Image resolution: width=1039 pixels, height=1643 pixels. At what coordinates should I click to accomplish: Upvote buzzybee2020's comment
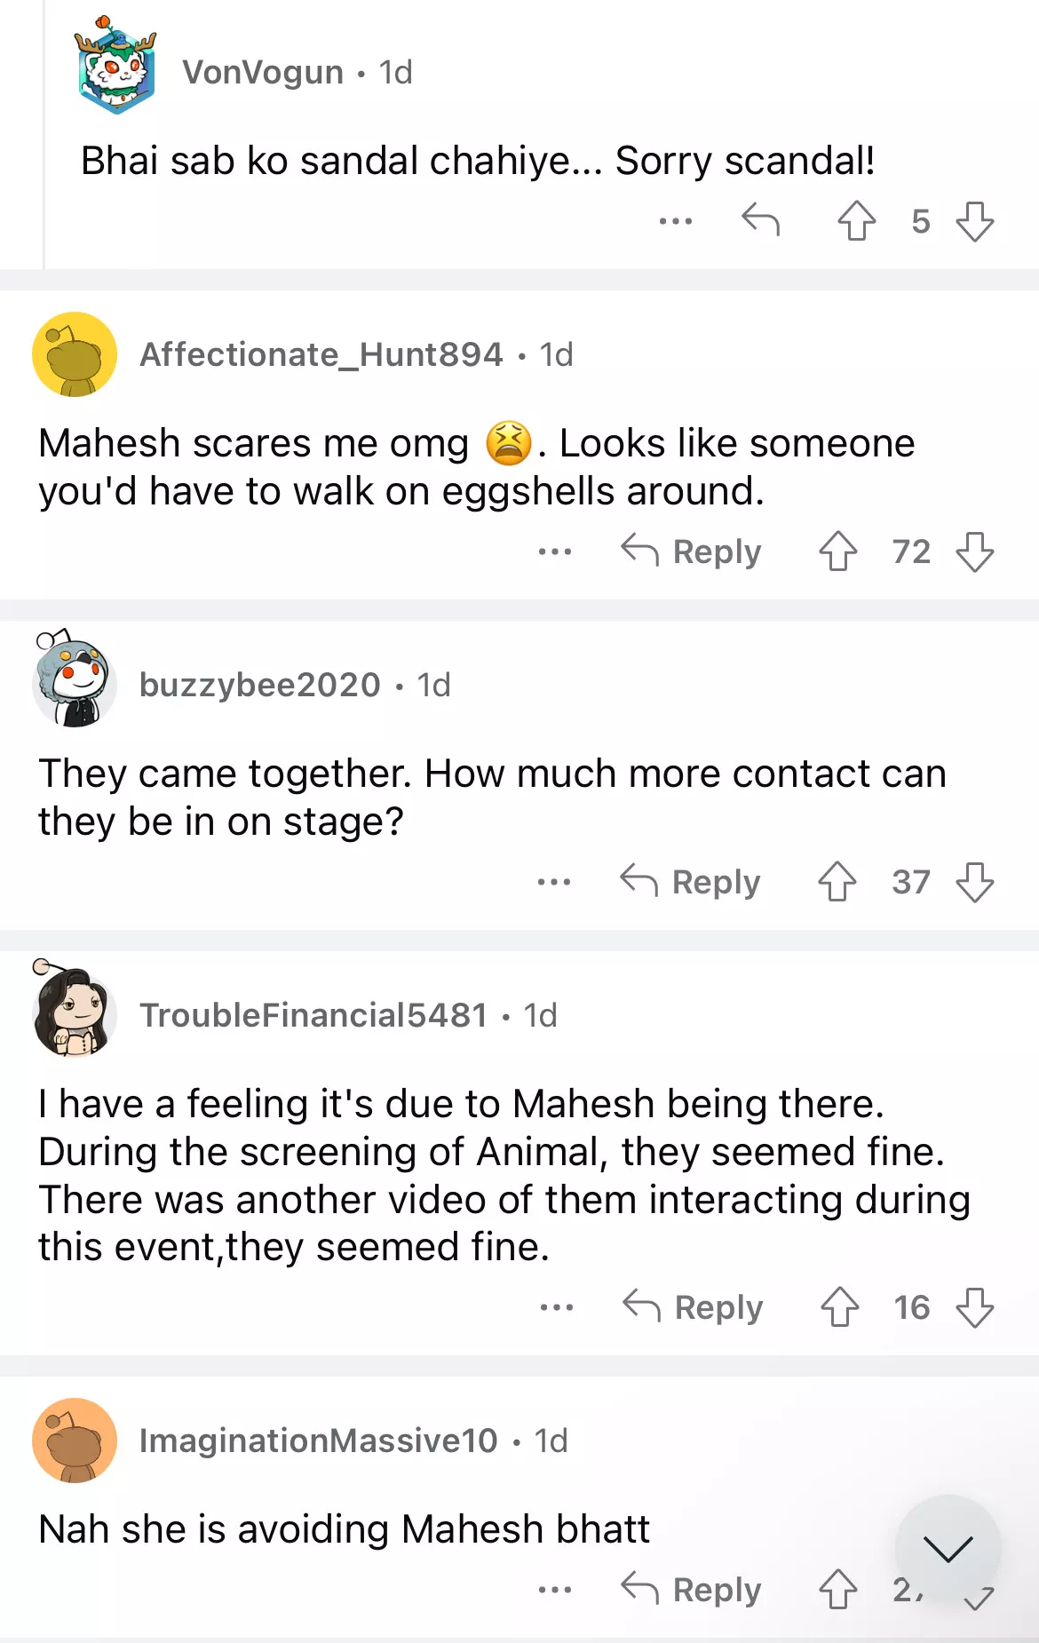pos(837,882)
